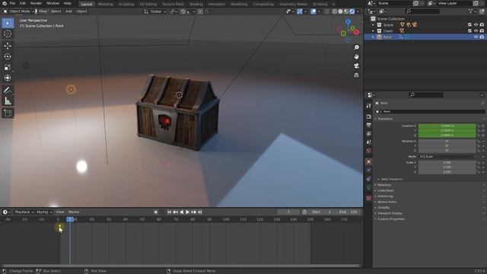Image resolution: width=487 pixels, height=274 pixels.
Task: Click the viewport zoom magnifier icon
Action: pos(356,47)
